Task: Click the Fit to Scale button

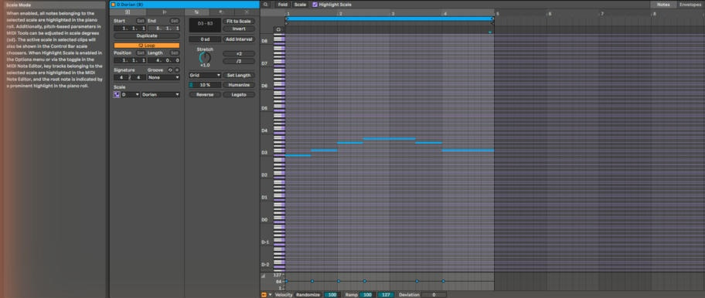Action: (x=239, y=21)
